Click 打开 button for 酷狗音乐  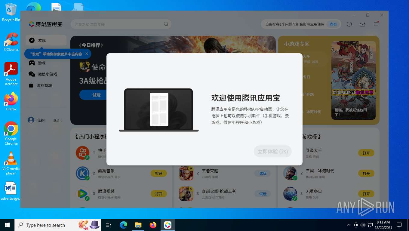(x=159, y=174)
